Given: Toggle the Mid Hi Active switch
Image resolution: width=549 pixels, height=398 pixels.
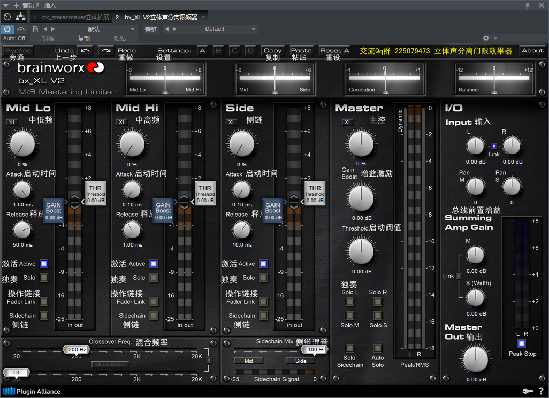Looking at the screenshot, I should pos(154,264).
